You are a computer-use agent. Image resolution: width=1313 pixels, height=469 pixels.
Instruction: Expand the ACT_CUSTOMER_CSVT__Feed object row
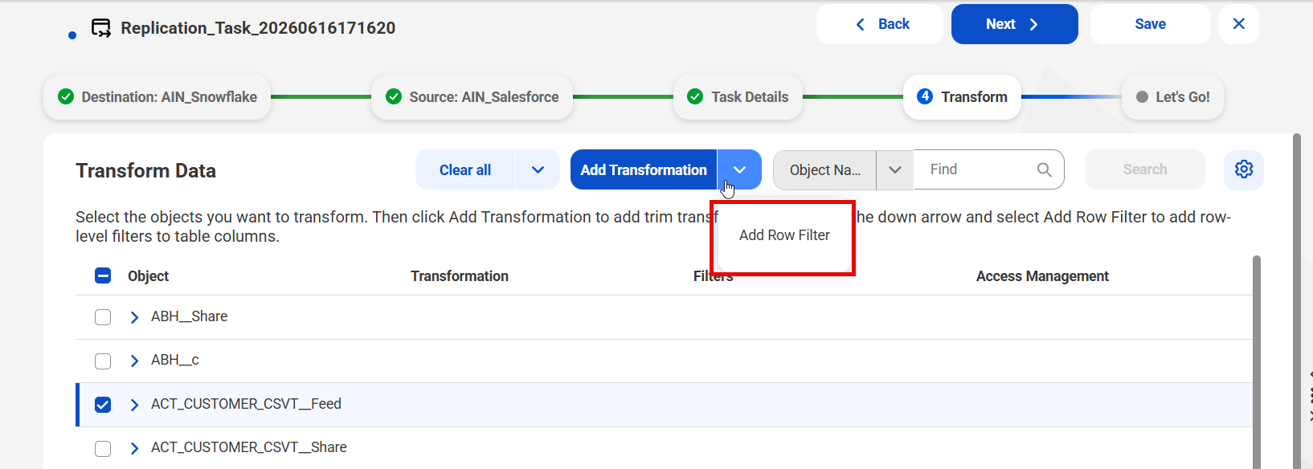click(x=134, y=405)
